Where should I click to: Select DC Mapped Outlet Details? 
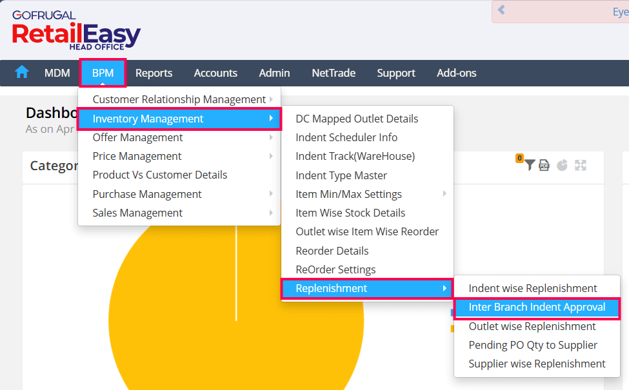click(x=368, y=119)
